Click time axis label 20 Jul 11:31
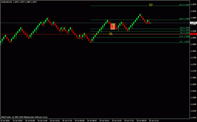 coord(154,121)
